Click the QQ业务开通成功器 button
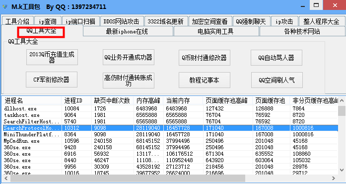346x184 pixels. tap(129, 57)
